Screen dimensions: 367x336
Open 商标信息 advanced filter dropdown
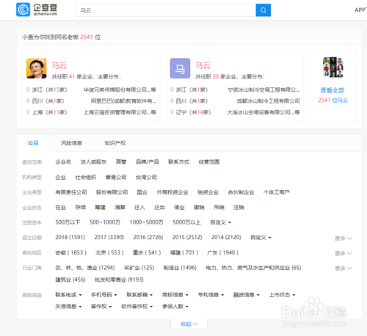tap(175, 295)
